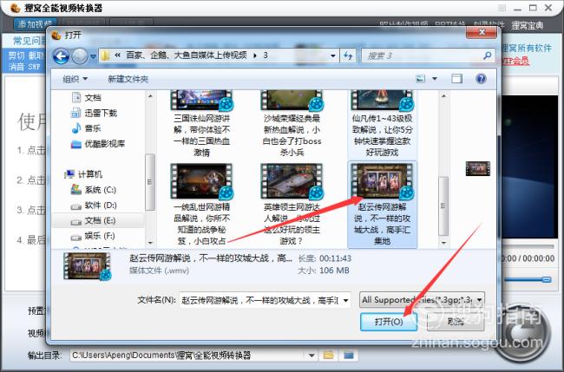564x372 pixels.
Task: Click down arrow of navigation pane scrollbar
Action: coord(150,243)
